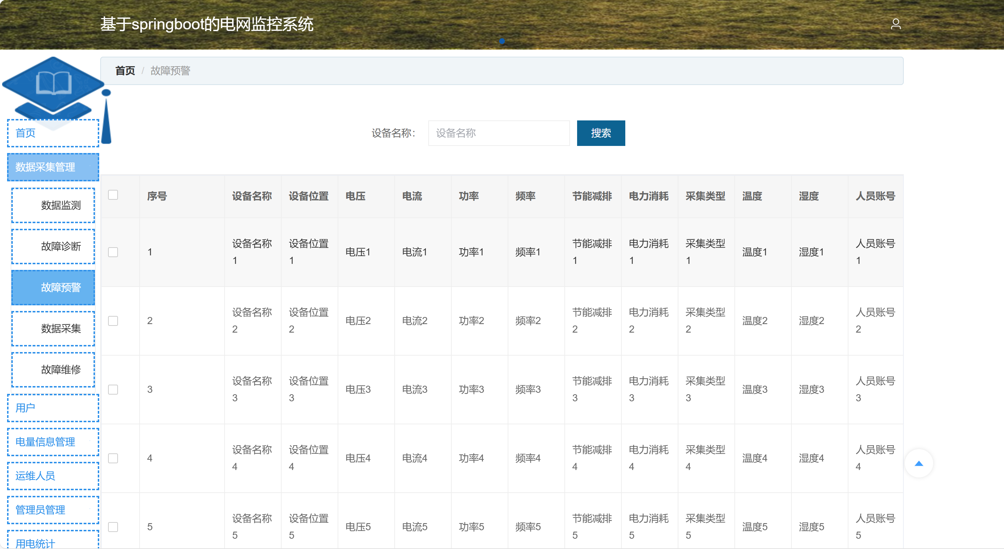This screenshot has width=1004, height=549.
Task: Select the checkbox for row 3
Action: pyautogui.click(x=113, y=390)
